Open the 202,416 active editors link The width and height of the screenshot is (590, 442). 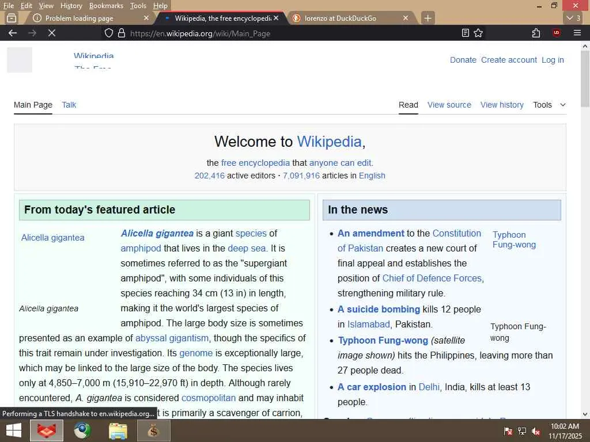click(209, 176)
